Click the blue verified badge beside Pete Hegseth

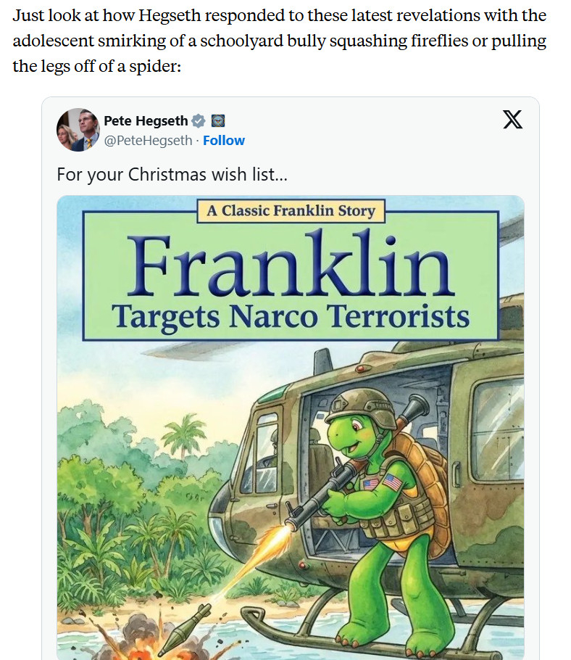pyautogui.click(x=198, y=121)
